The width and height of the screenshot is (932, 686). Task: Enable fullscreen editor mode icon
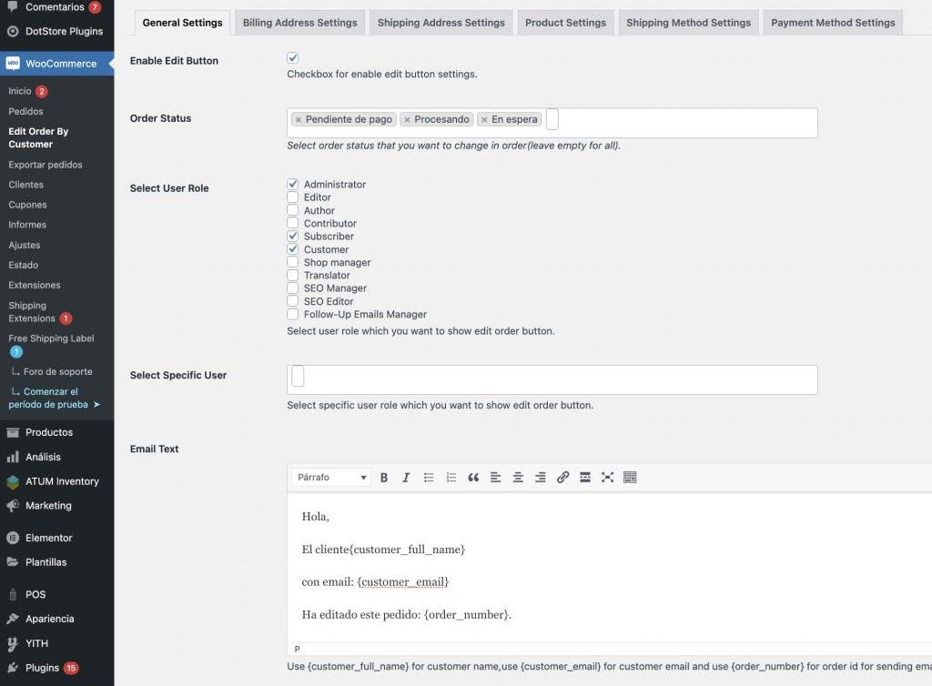click(607, 478)
